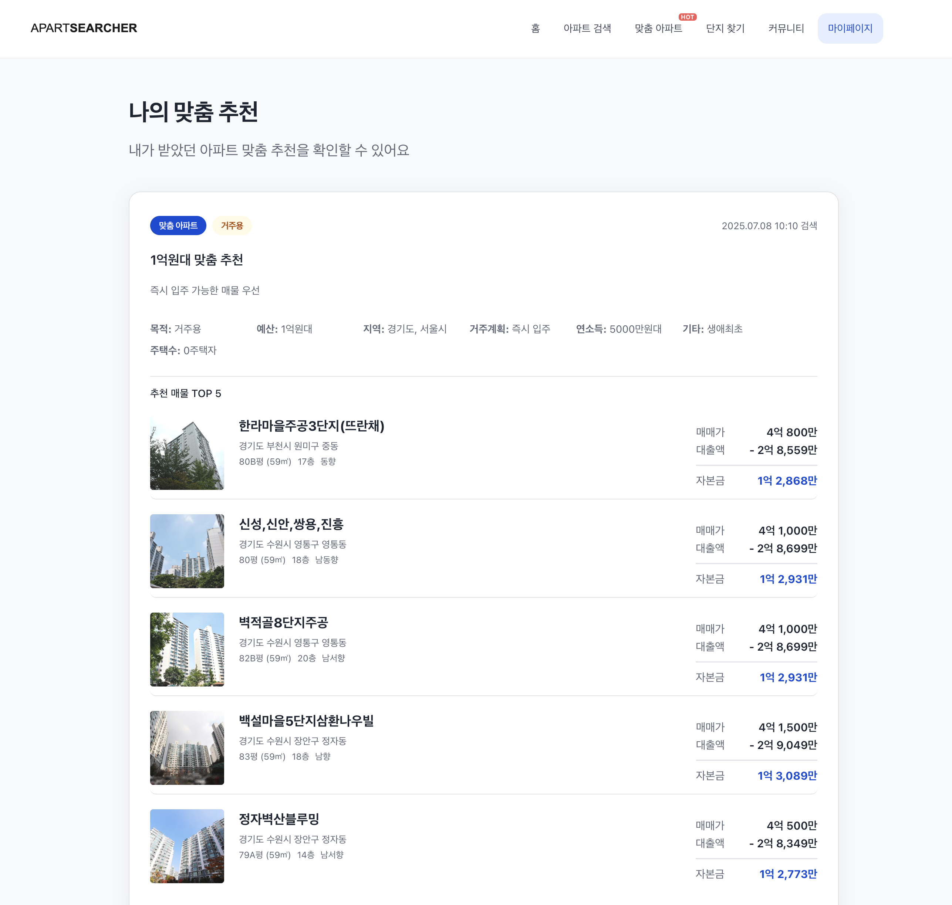
Task: Select listing title 백설마을5단지삼환나우빌
Action: pos(308,722)
